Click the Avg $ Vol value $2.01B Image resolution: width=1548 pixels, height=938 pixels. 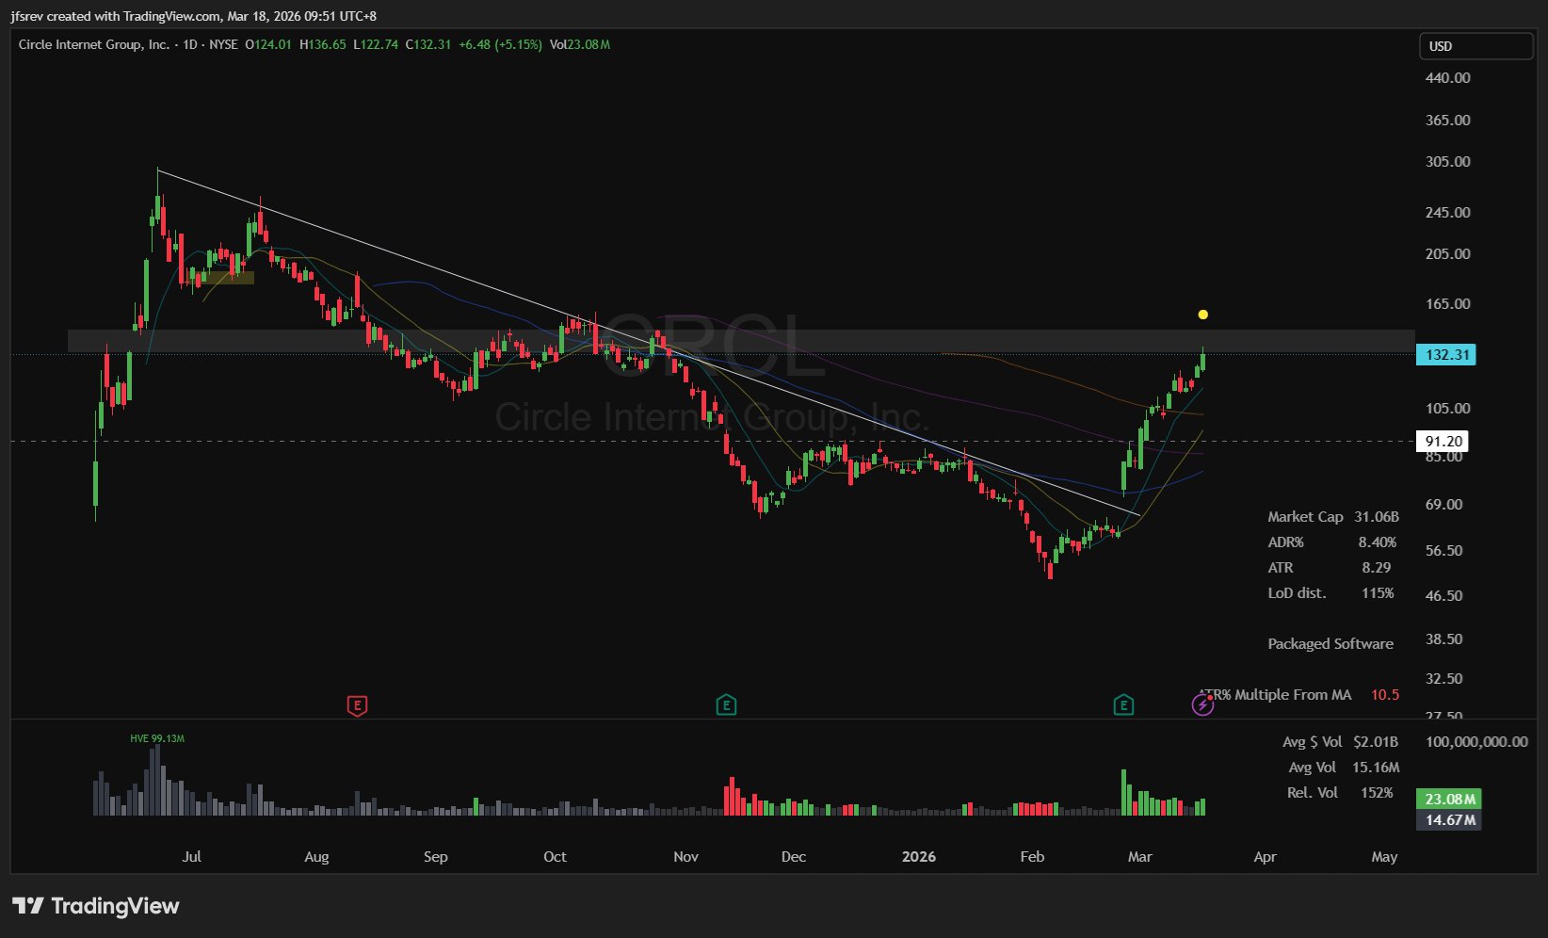click(1376, 742)
